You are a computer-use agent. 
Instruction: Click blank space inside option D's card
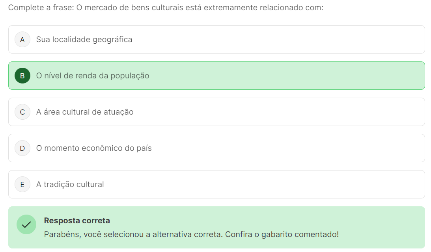tap(276, 148)
